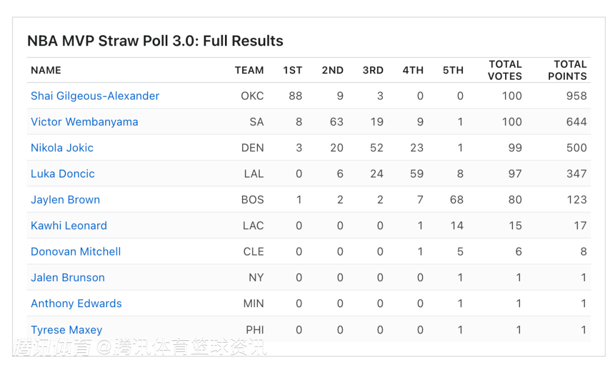Click the TOTAL VOTES column header
This screenshot has width=615, height=367.
[x=505, y=71]
